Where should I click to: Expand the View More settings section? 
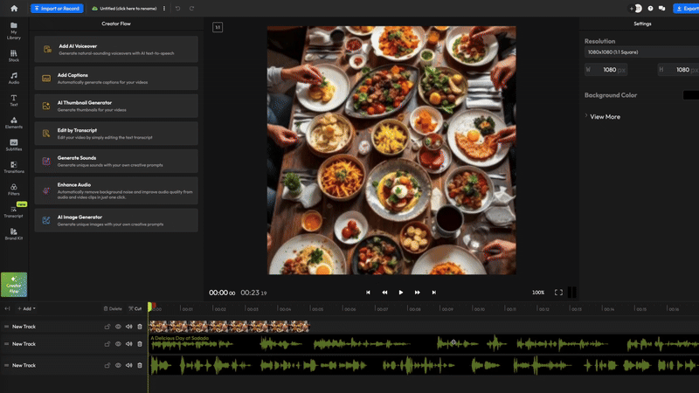pos(604,116)
